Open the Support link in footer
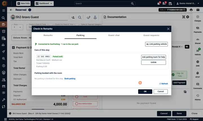The width and height of the screenshot is (203, 121). pyautogui.click(x=194, y=119)
